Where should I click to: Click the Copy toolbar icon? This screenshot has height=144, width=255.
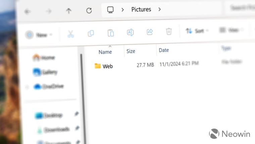[x=91, y=33]
